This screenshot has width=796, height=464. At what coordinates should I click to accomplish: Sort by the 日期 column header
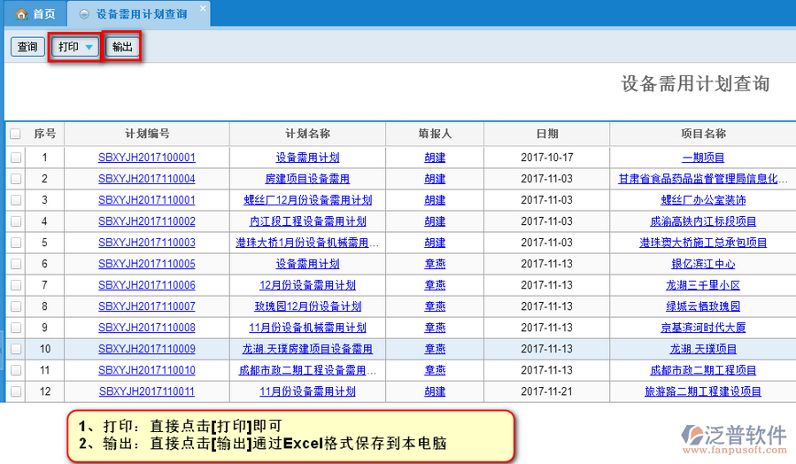pos(546,134)
